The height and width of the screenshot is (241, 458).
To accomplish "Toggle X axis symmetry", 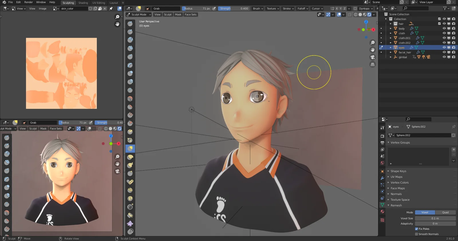I will click(x=337, y=9).
